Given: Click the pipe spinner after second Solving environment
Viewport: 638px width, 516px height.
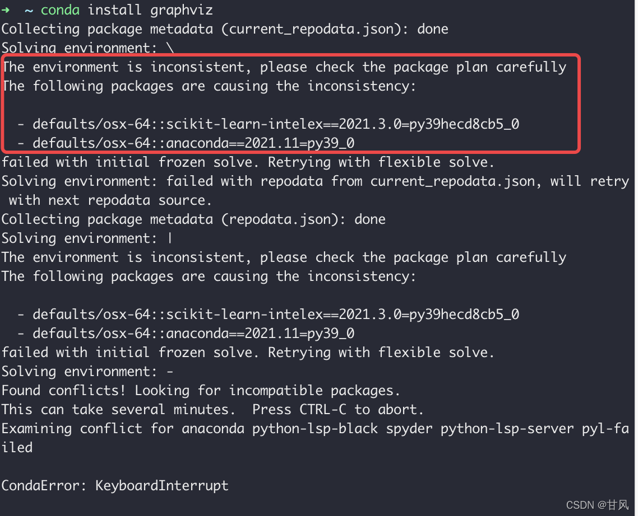Looking at the screenshot, I should point(170,238).
